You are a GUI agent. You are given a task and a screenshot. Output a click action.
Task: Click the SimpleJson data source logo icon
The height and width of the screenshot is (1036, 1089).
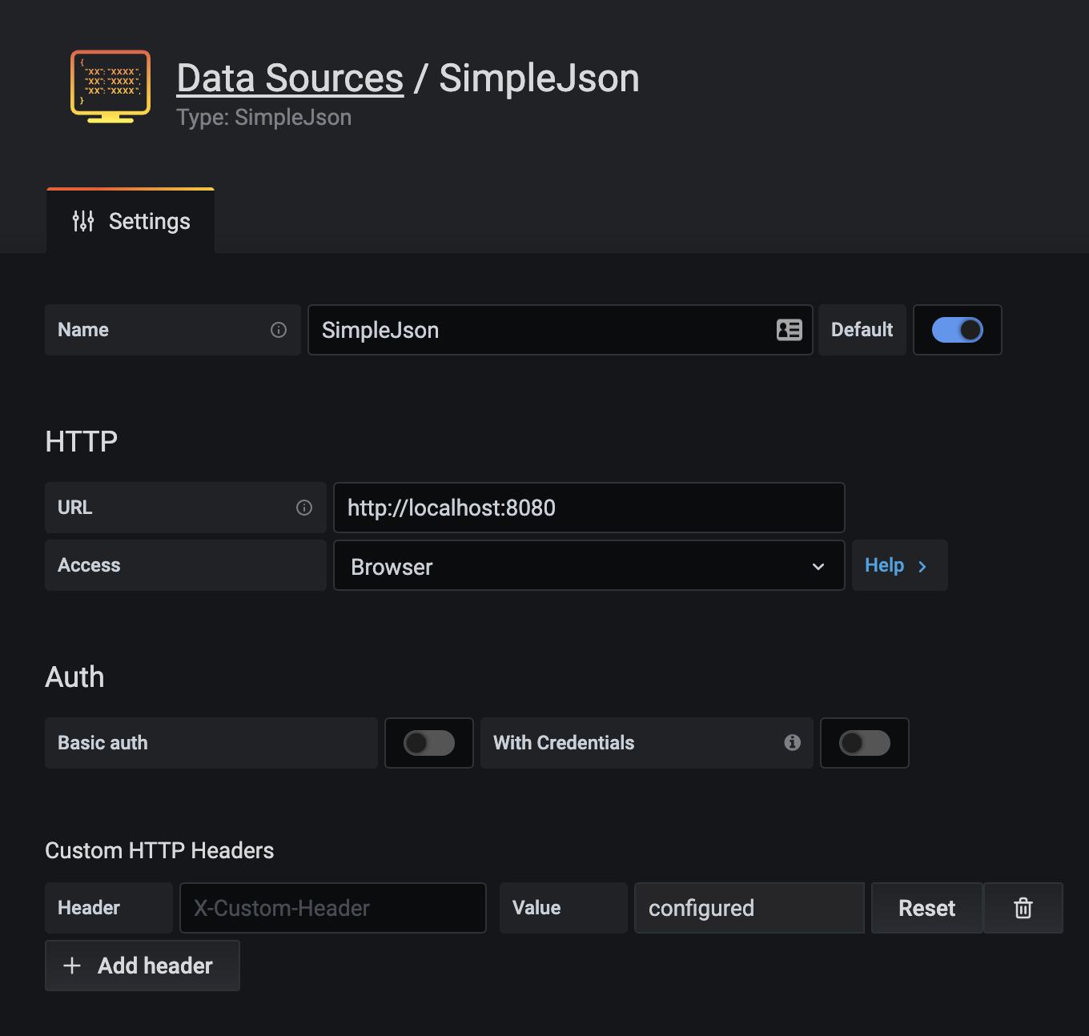pyautogui.click(x=111, y=86)
